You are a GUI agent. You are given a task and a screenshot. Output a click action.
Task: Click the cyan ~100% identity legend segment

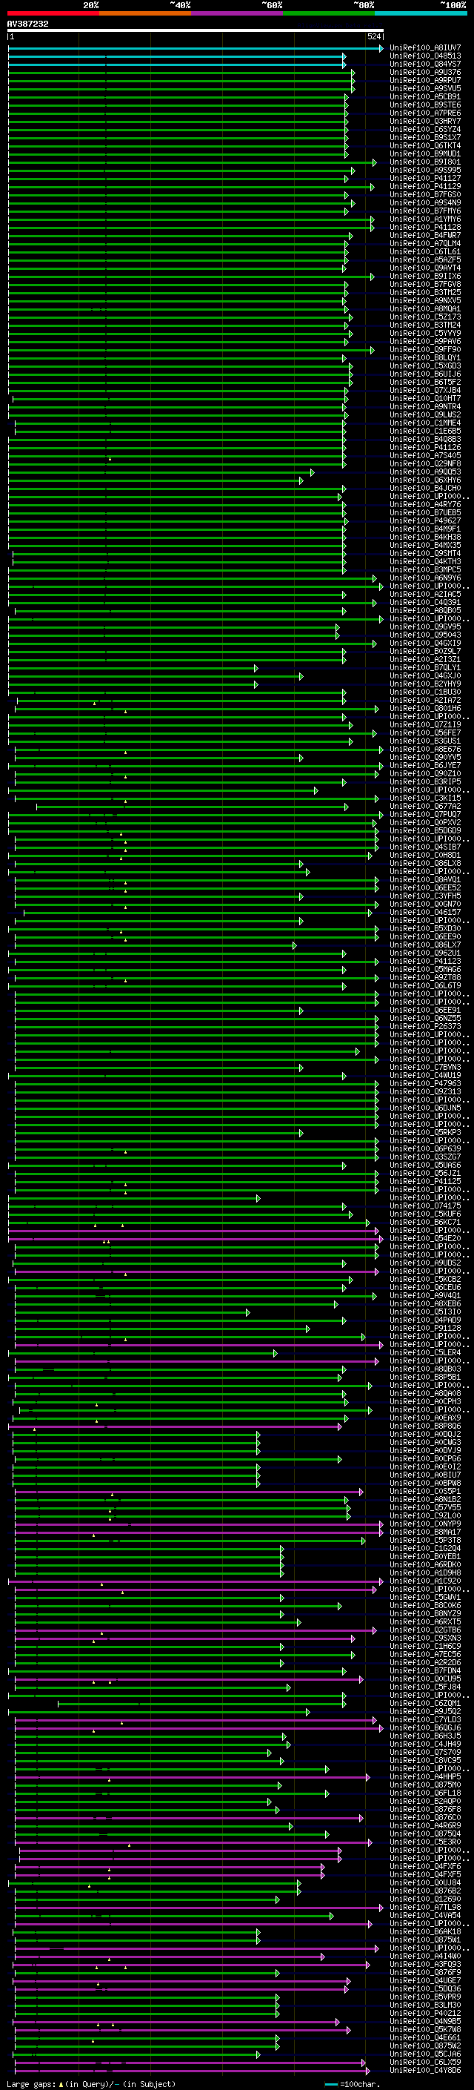(421, 13)
